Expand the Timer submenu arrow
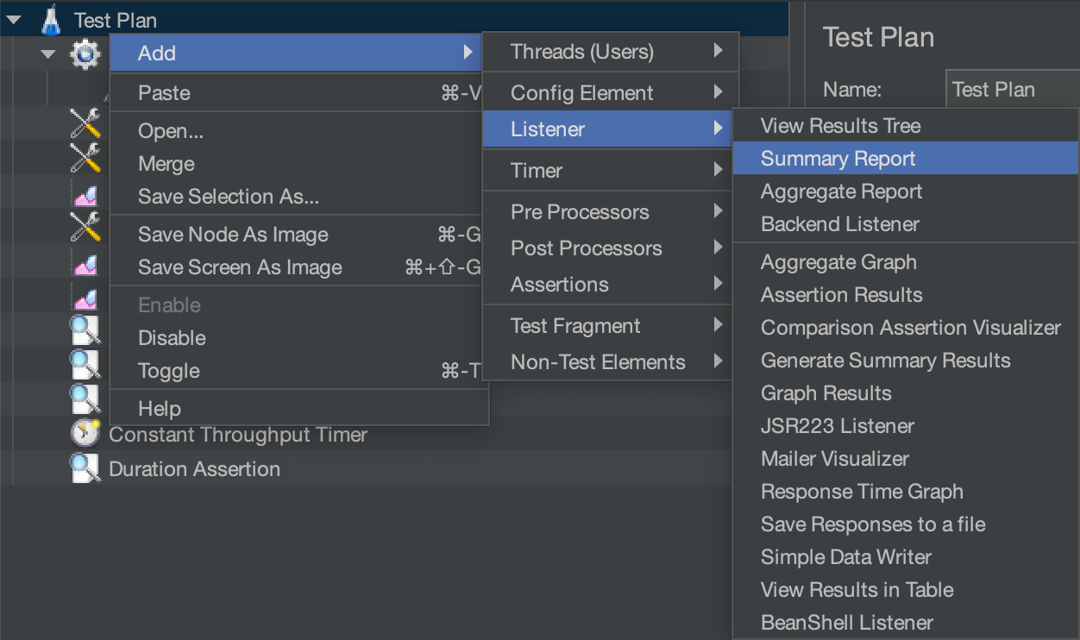 pos(718,171)
